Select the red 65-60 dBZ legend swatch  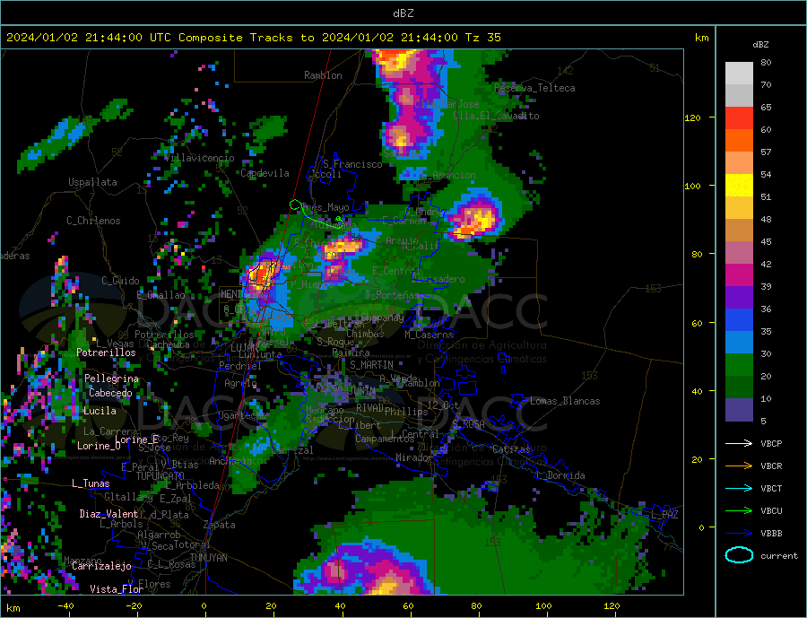point(739,118)
